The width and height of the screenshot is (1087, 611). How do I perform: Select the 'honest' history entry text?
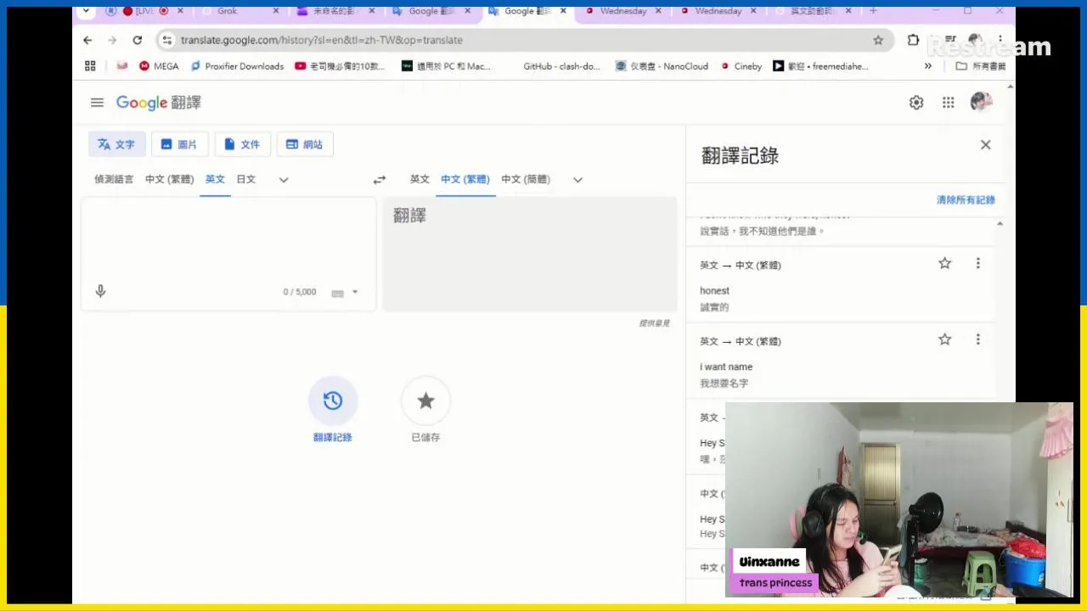[714, 291]
